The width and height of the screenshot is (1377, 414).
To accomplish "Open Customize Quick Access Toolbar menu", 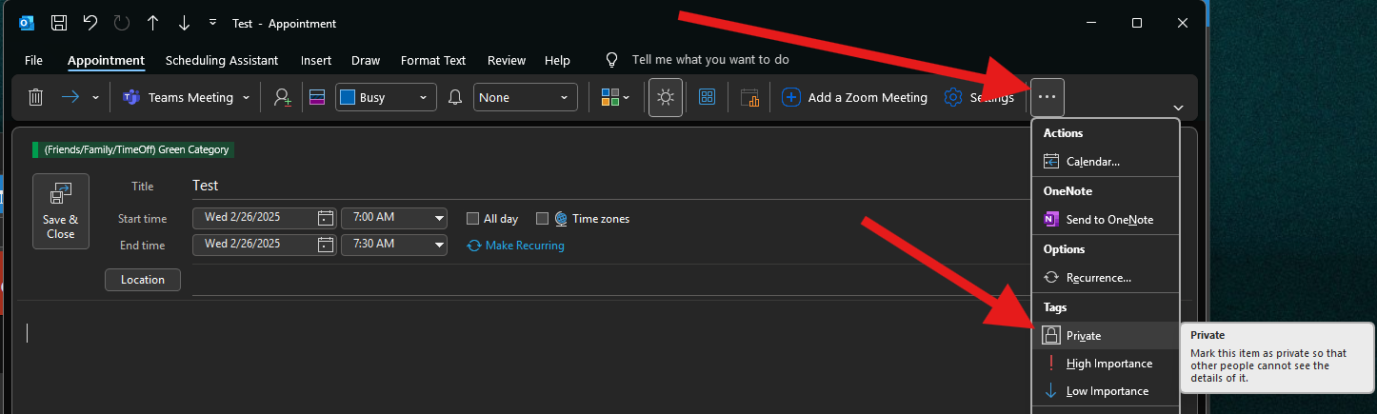I will 212,23.
